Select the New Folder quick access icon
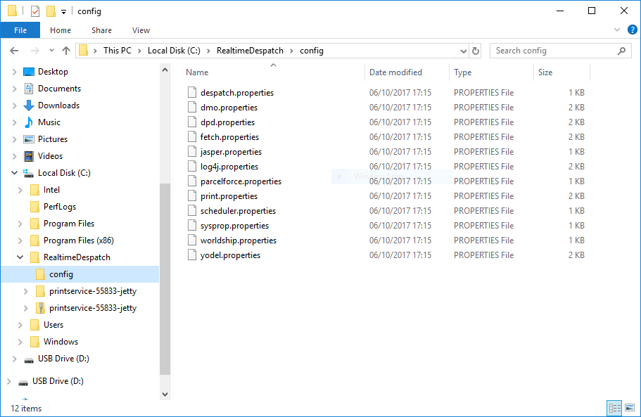Viewport: 641px width, 417px height. coord(49,11)
